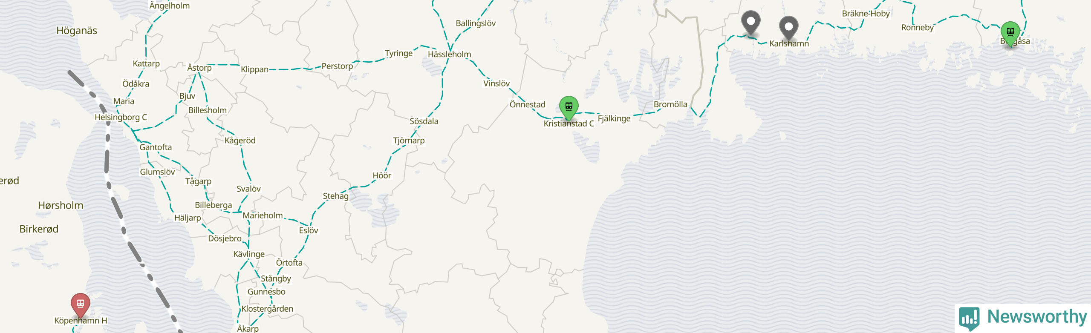Click the red train marker at Köpenhamn H

(80, 304)
